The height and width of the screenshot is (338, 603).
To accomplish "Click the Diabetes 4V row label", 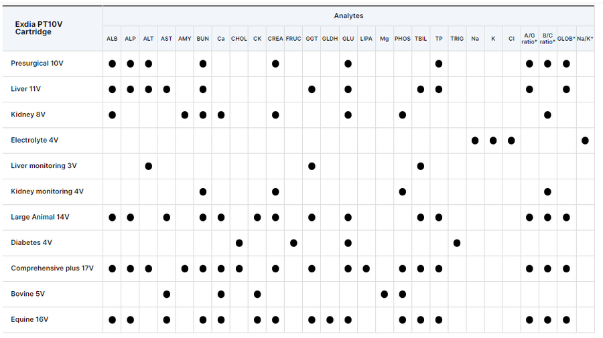I will pyautogui.click(x=31, y=243).
